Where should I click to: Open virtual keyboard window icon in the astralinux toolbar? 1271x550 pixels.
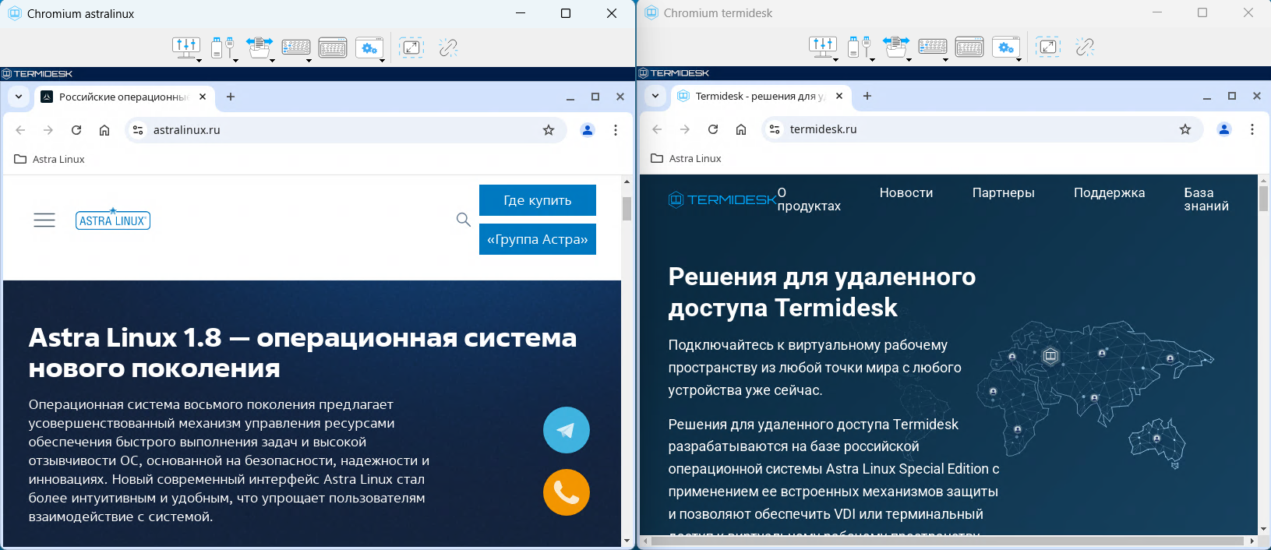click(x=333, y=48)
